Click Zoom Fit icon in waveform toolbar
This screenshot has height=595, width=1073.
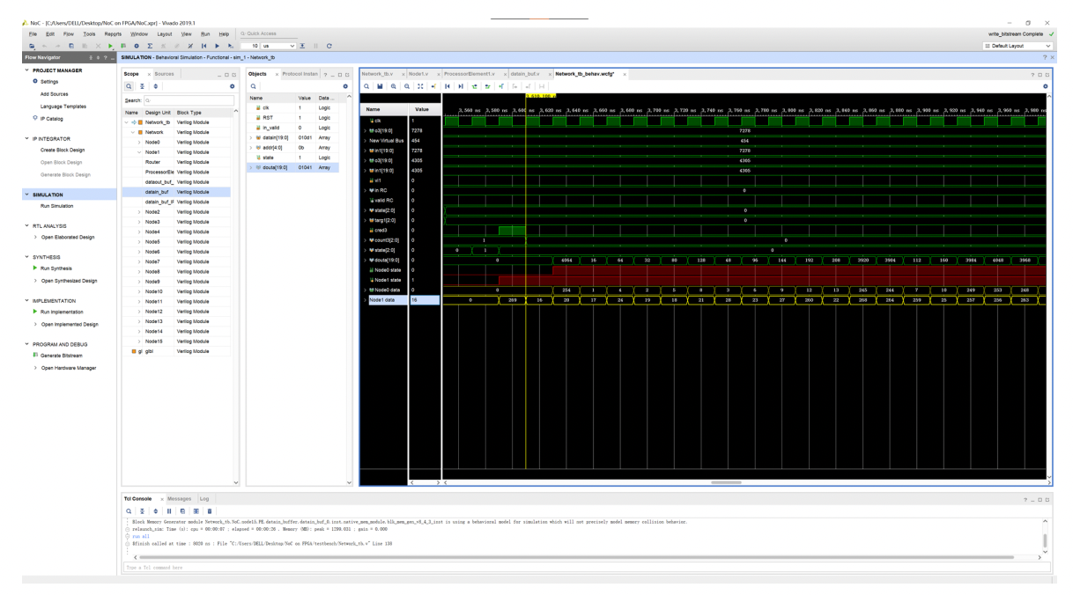coord(420,86)
